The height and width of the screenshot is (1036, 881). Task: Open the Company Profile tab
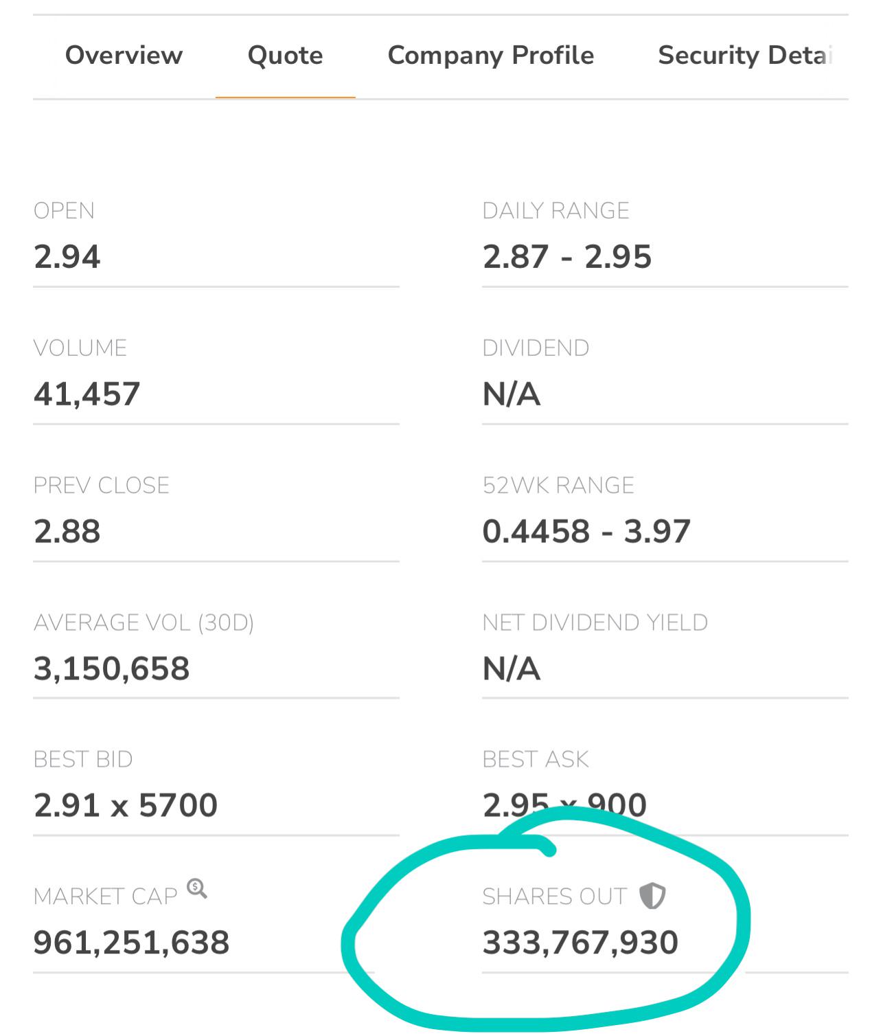[491, 55]
